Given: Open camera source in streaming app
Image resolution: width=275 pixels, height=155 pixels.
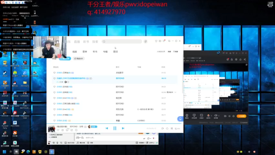Looking at the screenshot, I should click(x=187, y=116).
